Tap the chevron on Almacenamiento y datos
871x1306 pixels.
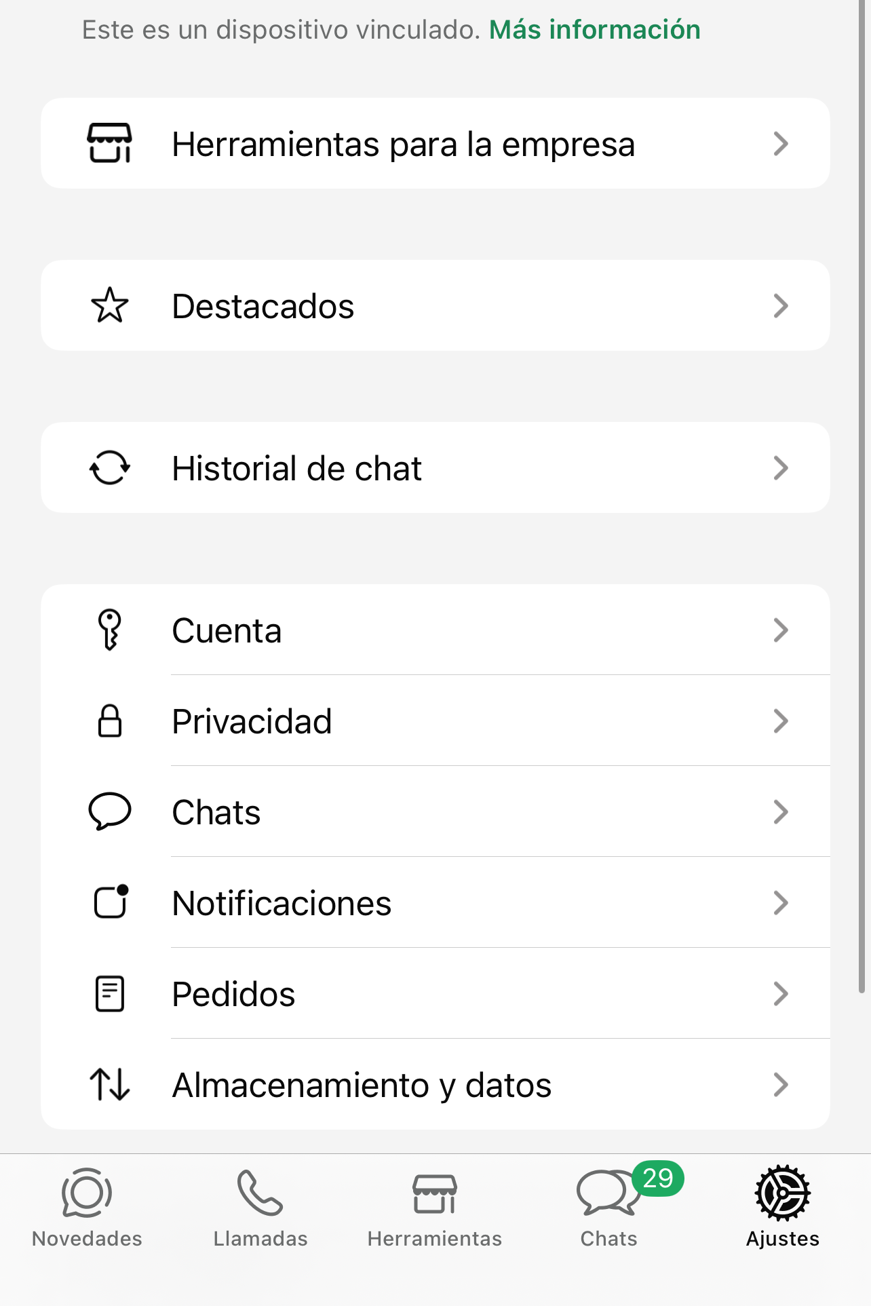pyautogui.click(x=781, y=1084)
